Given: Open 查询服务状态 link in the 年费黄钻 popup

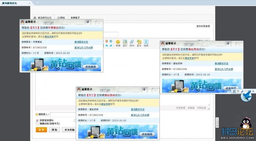Looking at the screenshot, I should coord(81,42).
